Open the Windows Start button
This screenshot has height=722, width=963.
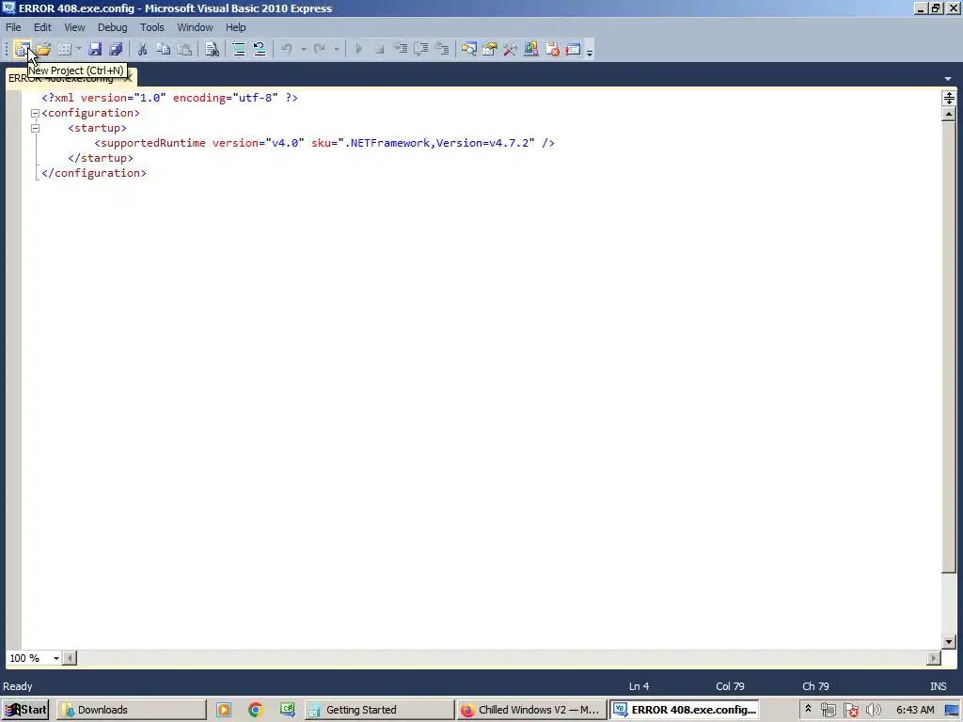25,710
